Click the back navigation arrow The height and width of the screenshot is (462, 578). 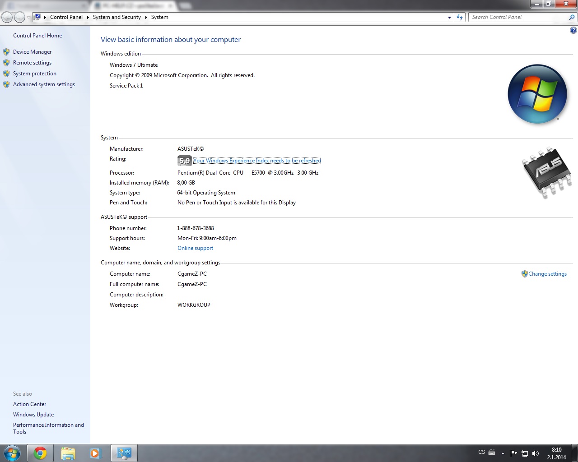pos(7,17)
